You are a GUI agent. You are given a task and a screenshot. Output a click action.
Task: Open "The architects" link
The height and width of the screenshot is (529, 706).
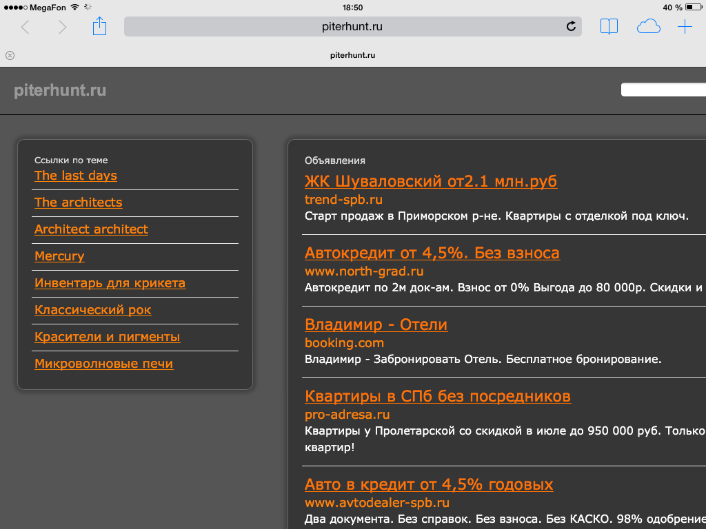pos(78,203)
